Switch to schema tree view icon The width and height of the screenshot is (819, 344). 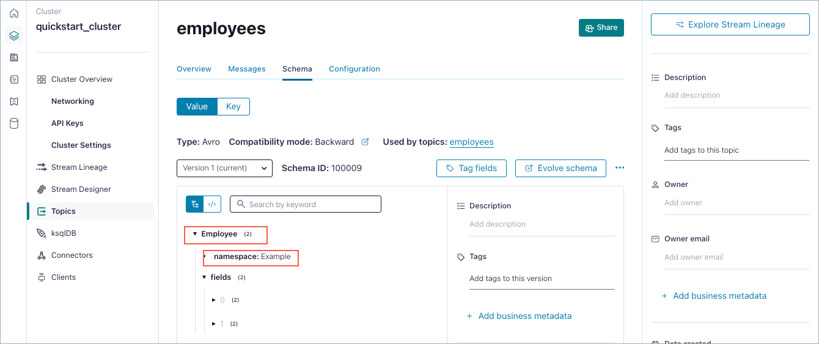coord(195,204)
